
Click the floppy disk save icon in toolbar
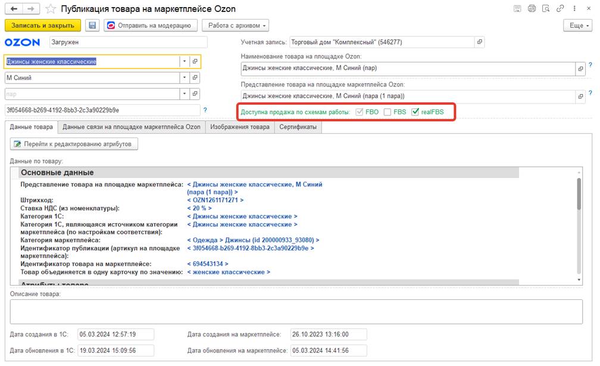click(x=92, y=26)
